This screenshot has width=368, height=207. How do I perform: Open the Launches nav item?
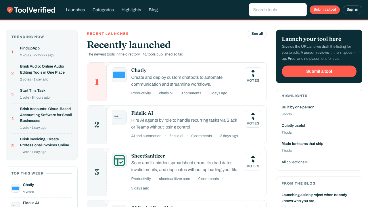click(75, 10)
